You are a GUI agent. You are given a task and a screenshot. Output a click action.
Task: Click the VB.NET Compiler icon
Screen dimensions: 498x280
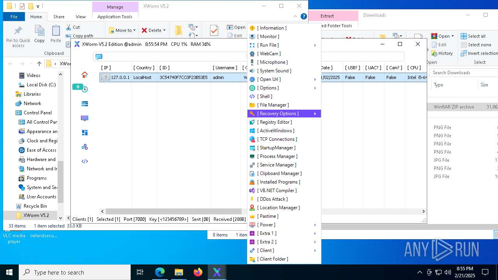click(x=252, y=191)
